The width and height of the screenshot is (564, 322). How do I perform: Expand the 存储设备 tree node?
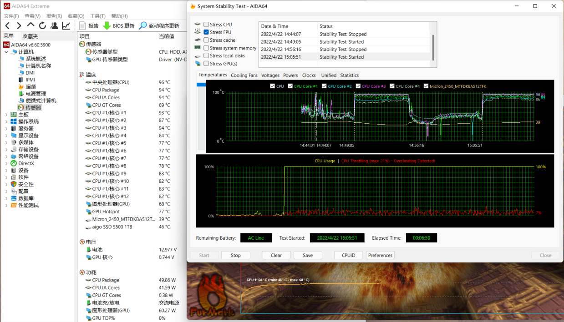point(6,150)
